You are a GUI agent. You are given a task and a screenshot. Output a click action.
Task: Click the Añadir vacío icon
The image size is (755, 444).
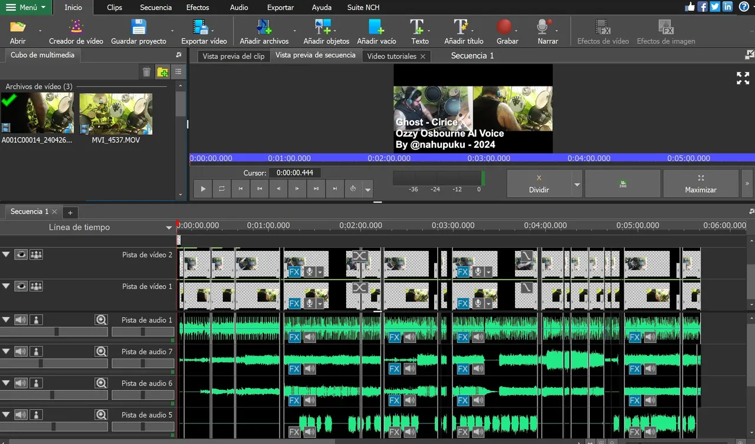pos(376,26)
